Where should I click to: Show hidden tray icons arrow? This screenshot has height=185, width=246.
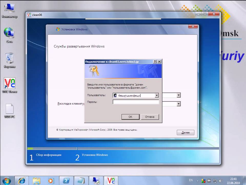click(x=198, y=181)
